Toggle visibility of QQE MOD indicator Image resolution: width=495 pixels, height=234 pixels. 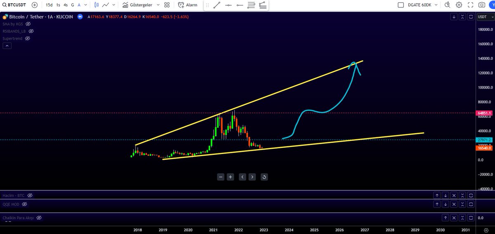pyautogui.click(x=24, y=204)
